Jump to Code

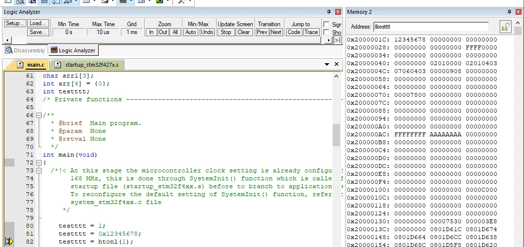click(294, 32)
